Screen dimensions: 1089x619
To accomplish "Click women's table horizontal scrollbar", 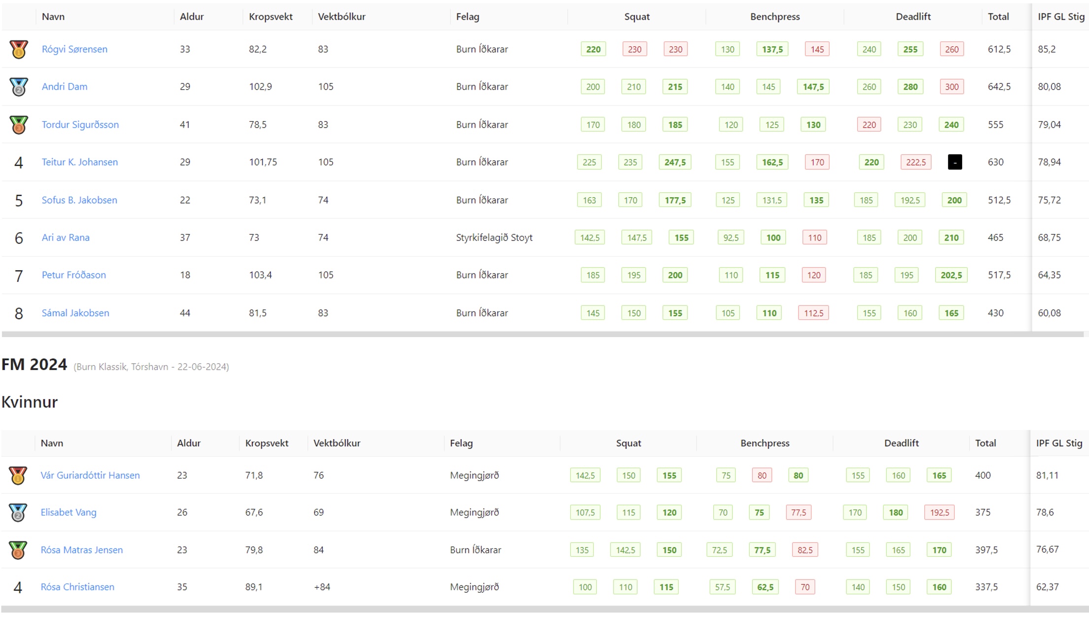I will coord(544,609).
